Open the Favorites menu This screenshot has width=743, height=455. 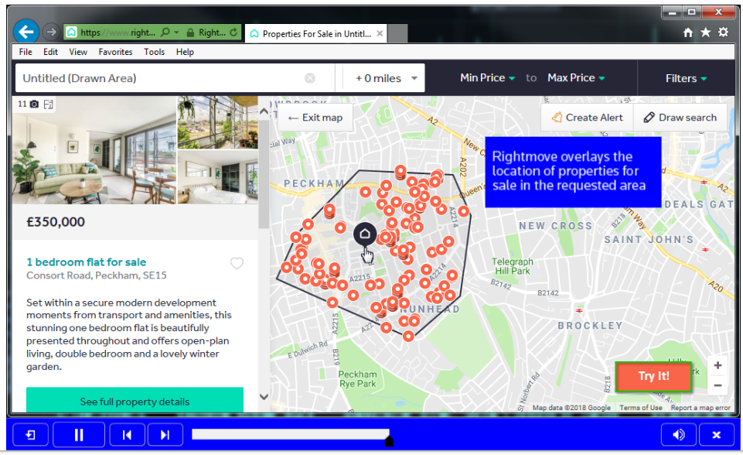(x=115, y=52)
